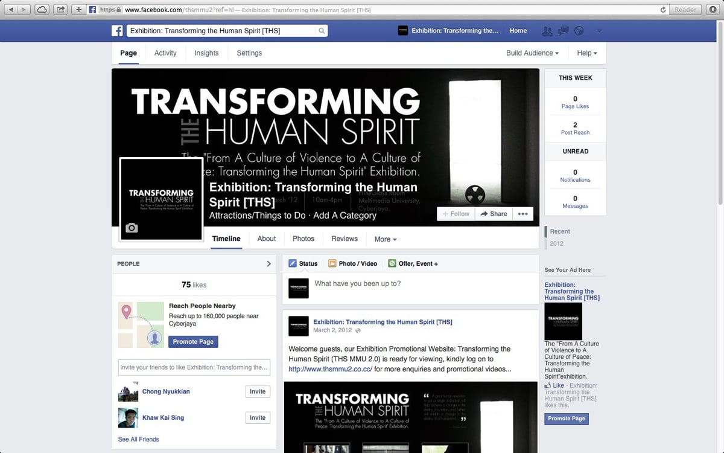Open iCloud tabs cloud icon
The image size is (724, 453).
point(42,10)
